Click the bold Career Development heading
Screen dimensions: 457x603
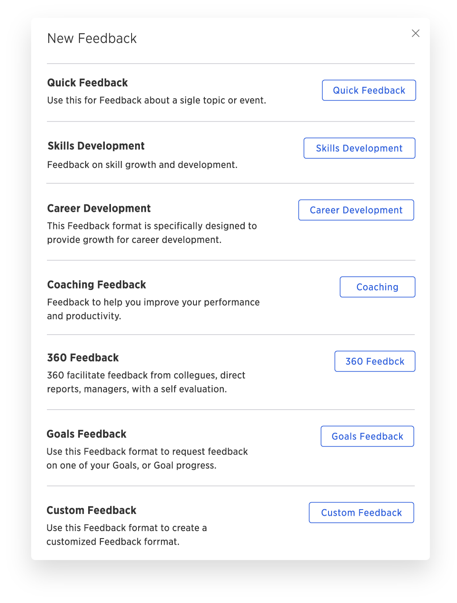tap(99, 208)
